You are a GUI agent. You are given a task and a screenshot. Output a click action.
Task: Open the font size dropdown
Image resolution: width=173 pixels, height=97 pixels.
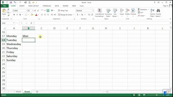32,11
